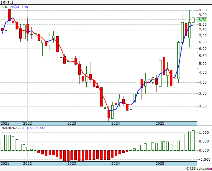212x171 pixels.
Task: Click the last tallest green MACD histogram bar
Action: [193, 140]
